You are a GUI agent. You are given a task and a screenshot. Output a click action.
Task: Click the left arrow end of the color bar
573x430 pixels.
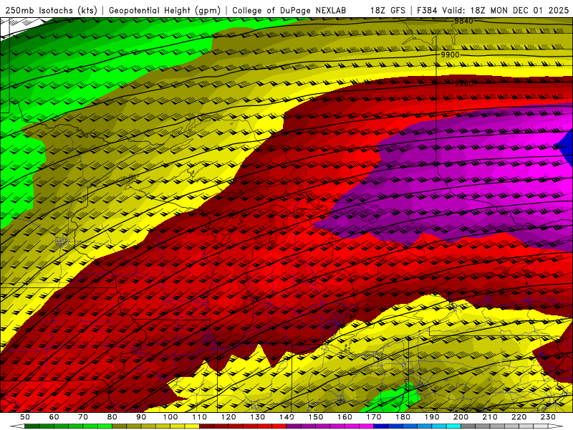(17, 426)
